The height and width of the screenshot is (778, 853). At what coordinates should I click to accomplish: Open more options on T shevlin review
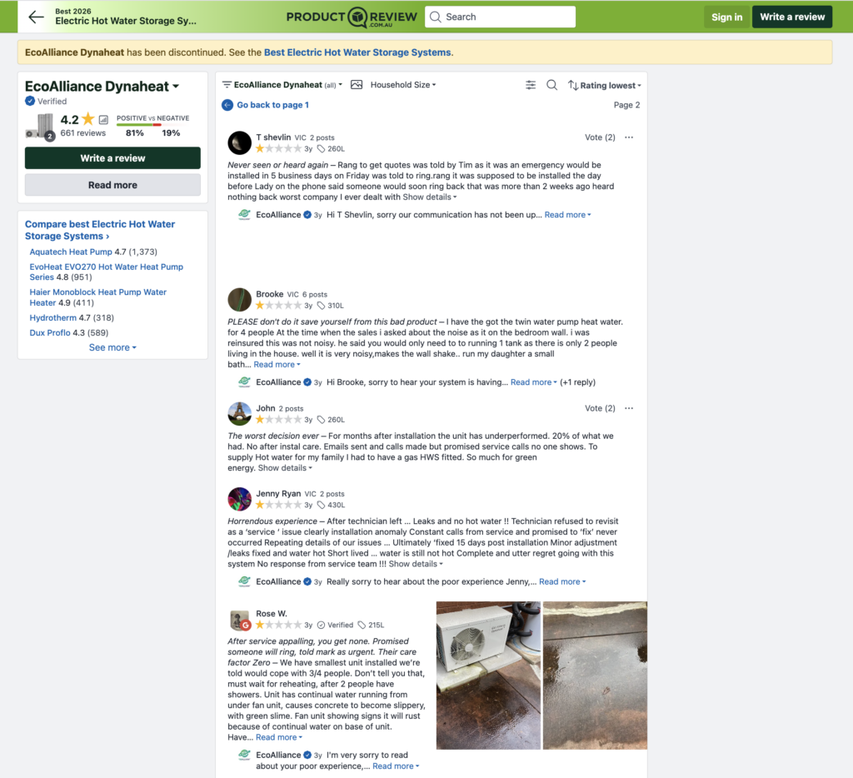(629, 137)
